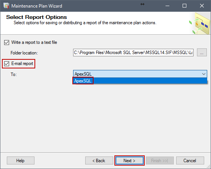Click the horizontal resize cursor icon in title bar
The image size is (211, 169).
pyautogui.click(x=142, y=4)
